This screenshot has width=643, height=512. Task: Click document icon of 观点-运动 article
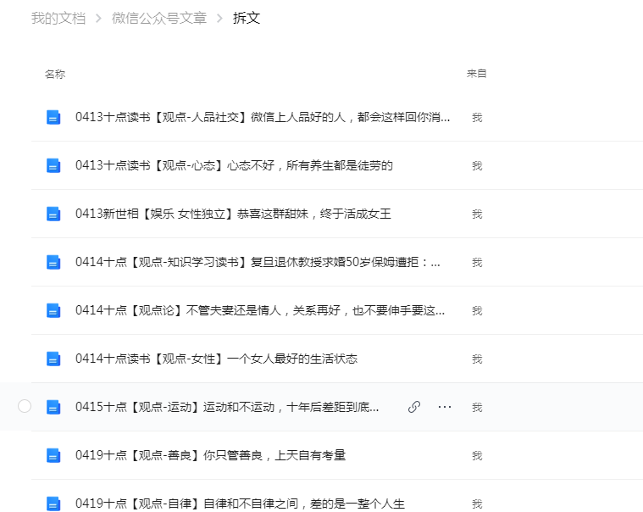tap(53, 408)
